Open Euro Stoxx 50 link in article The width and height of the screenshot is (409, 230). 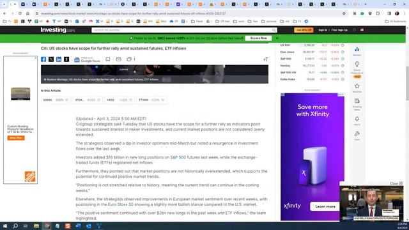121,204
